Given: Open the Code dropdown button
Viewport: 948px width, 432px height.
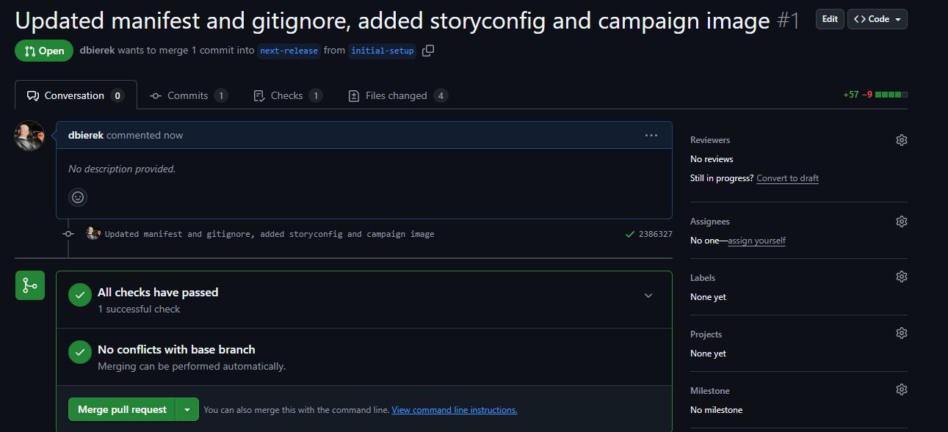Looking at the screenshot, I should pos(878,19).
